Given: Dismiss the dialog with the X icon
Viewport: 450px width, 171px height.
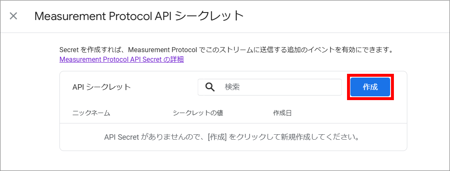Looking at the screenshot, I should point(13,16).
